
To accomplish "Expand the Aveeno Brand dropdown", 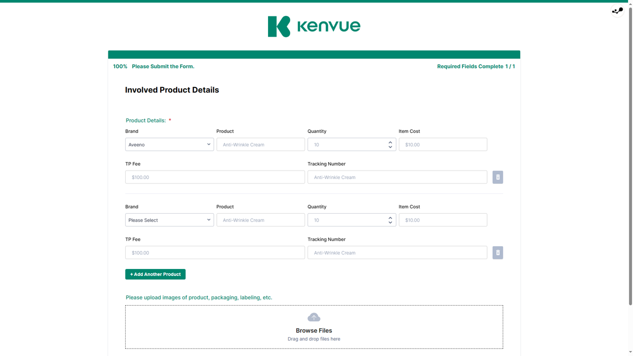I will click(x=169, y=144).
